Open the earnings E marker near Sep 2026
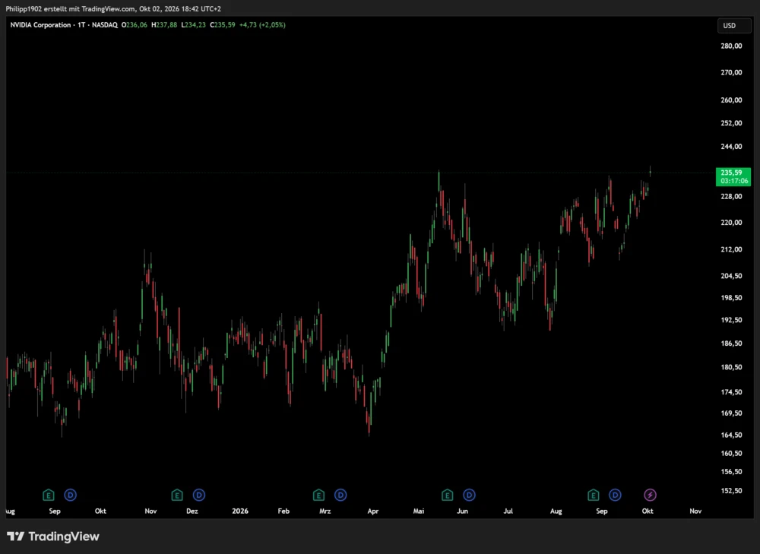The image size is (760, 554). coord(594,495)
